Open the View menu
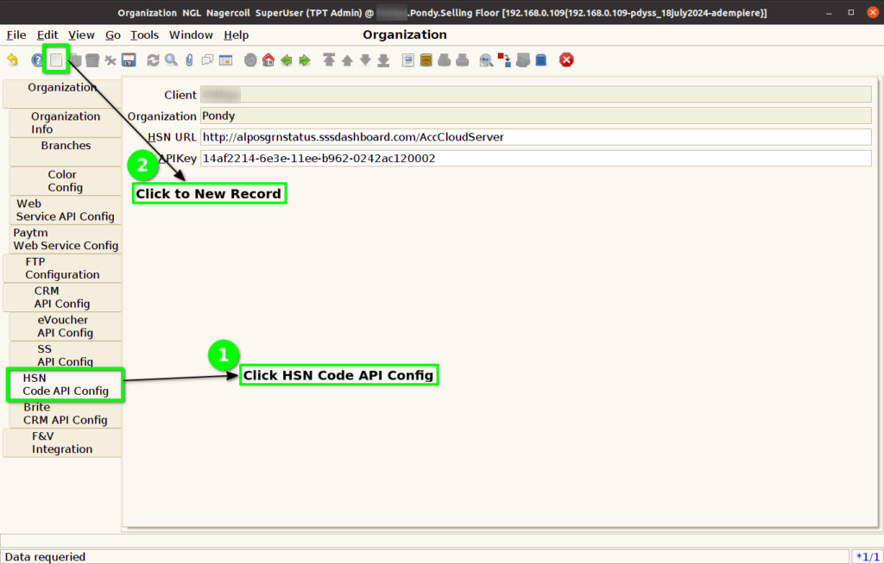 tap(81, 35)
